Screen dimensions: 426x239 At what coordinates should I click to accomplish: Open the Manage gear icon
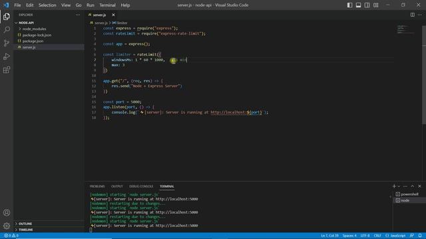tap(7, 226)
